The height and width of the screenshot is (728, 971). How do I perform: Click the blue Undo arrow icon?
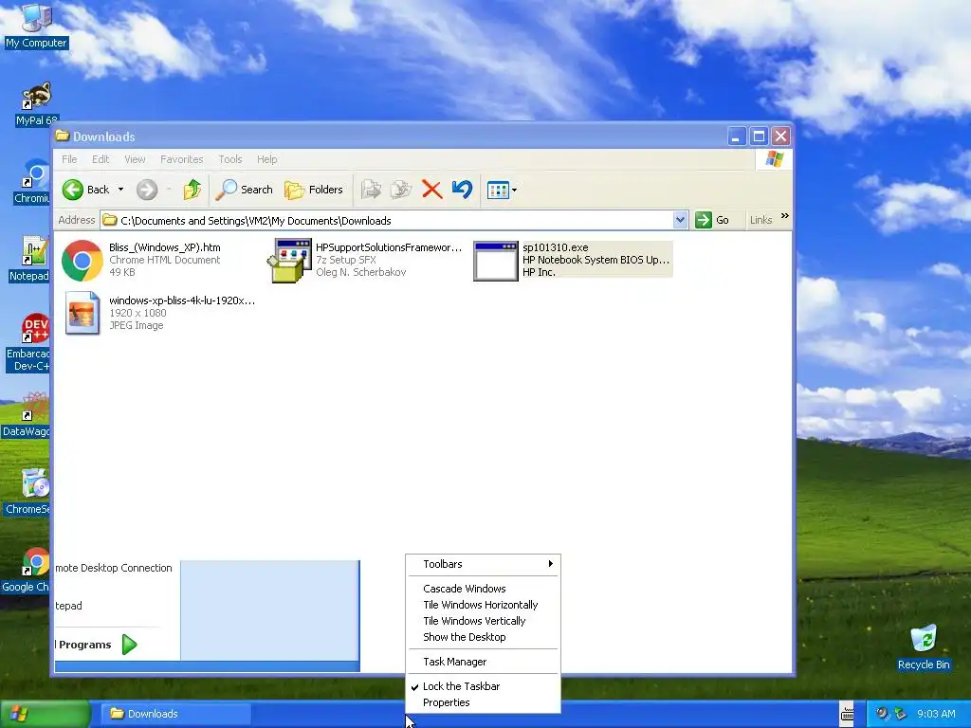[462, 190]
